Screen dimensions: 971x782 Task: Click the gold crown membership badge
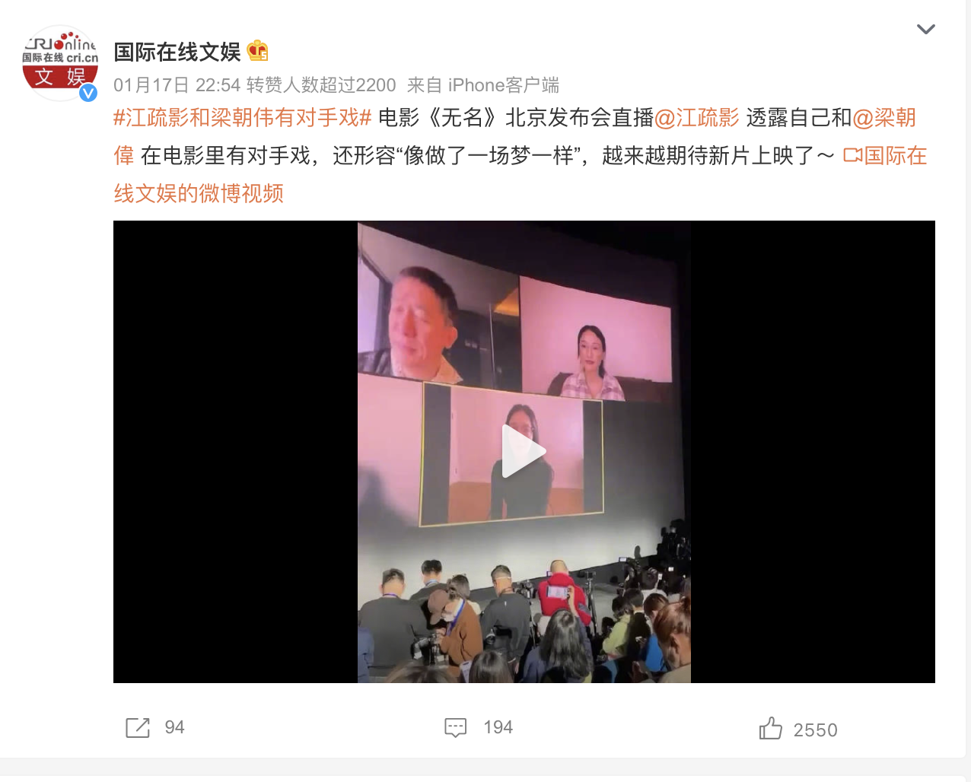(258, 51)
